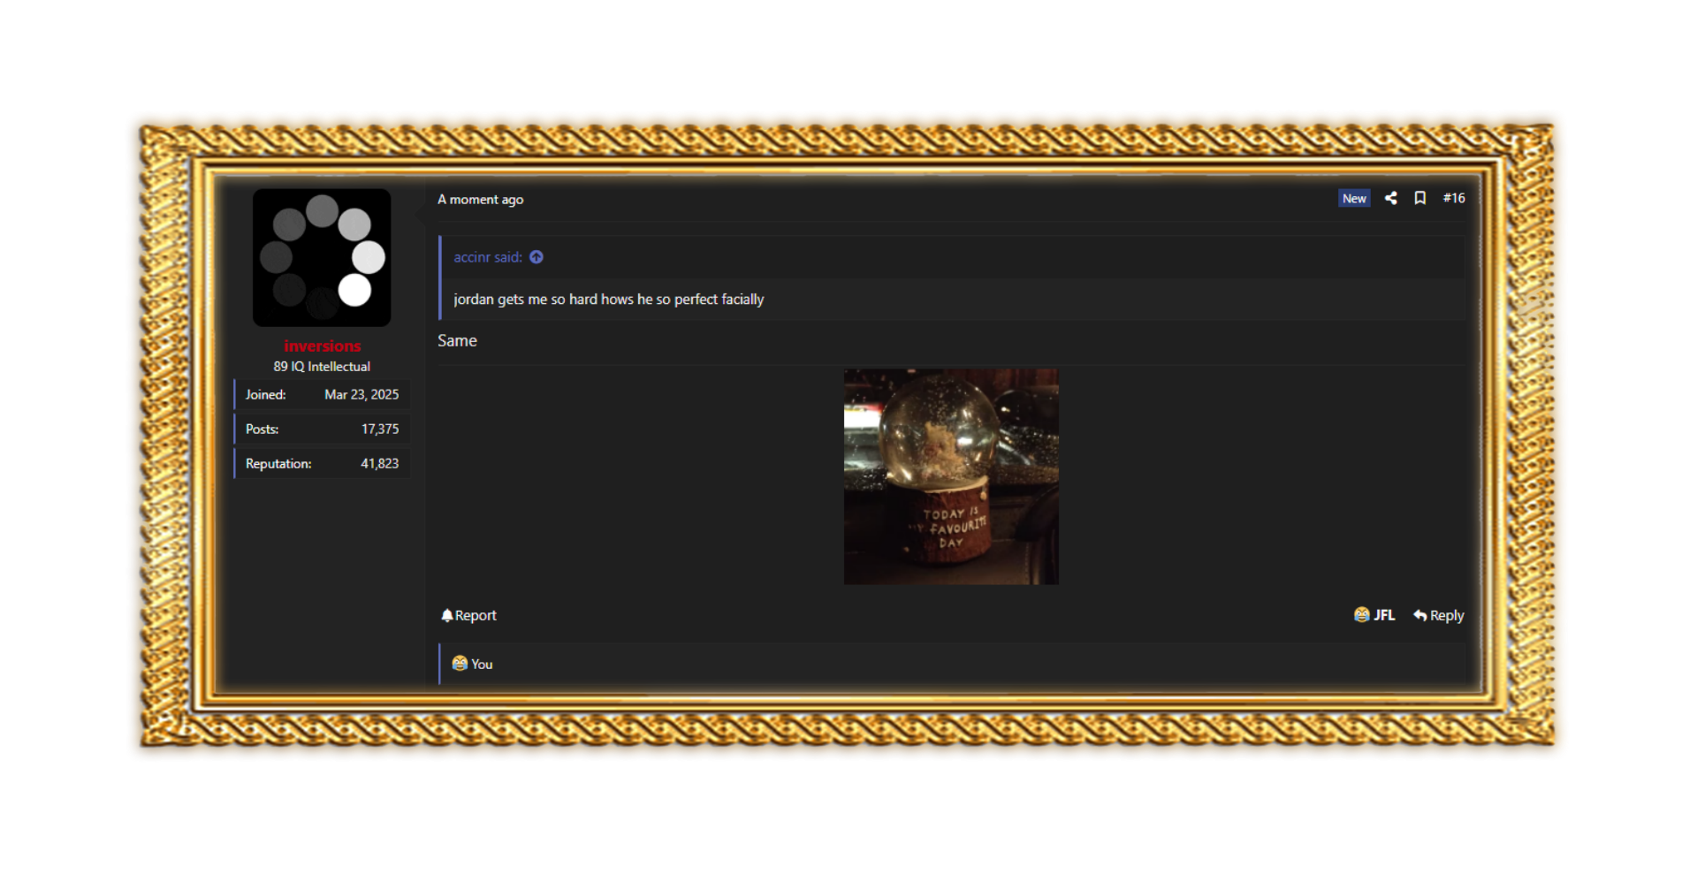Enlarge the snow globe image
The image size is (1697, 874).
pos(951,476)
